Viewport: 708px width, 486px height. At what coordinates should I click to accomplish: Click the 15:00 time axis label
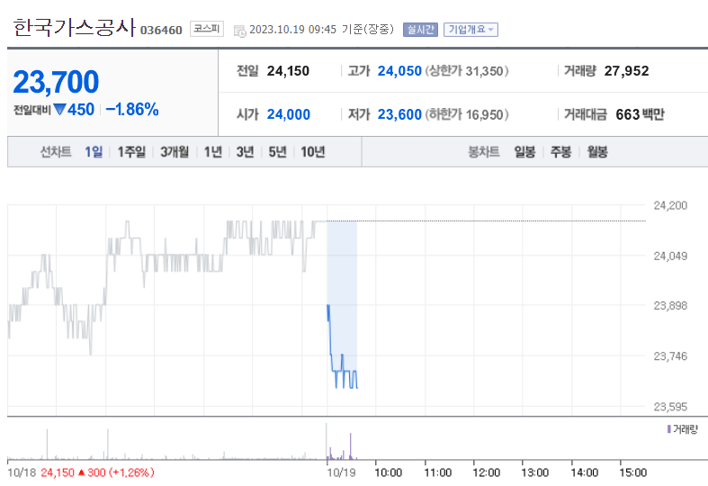[x=633, y=472]
